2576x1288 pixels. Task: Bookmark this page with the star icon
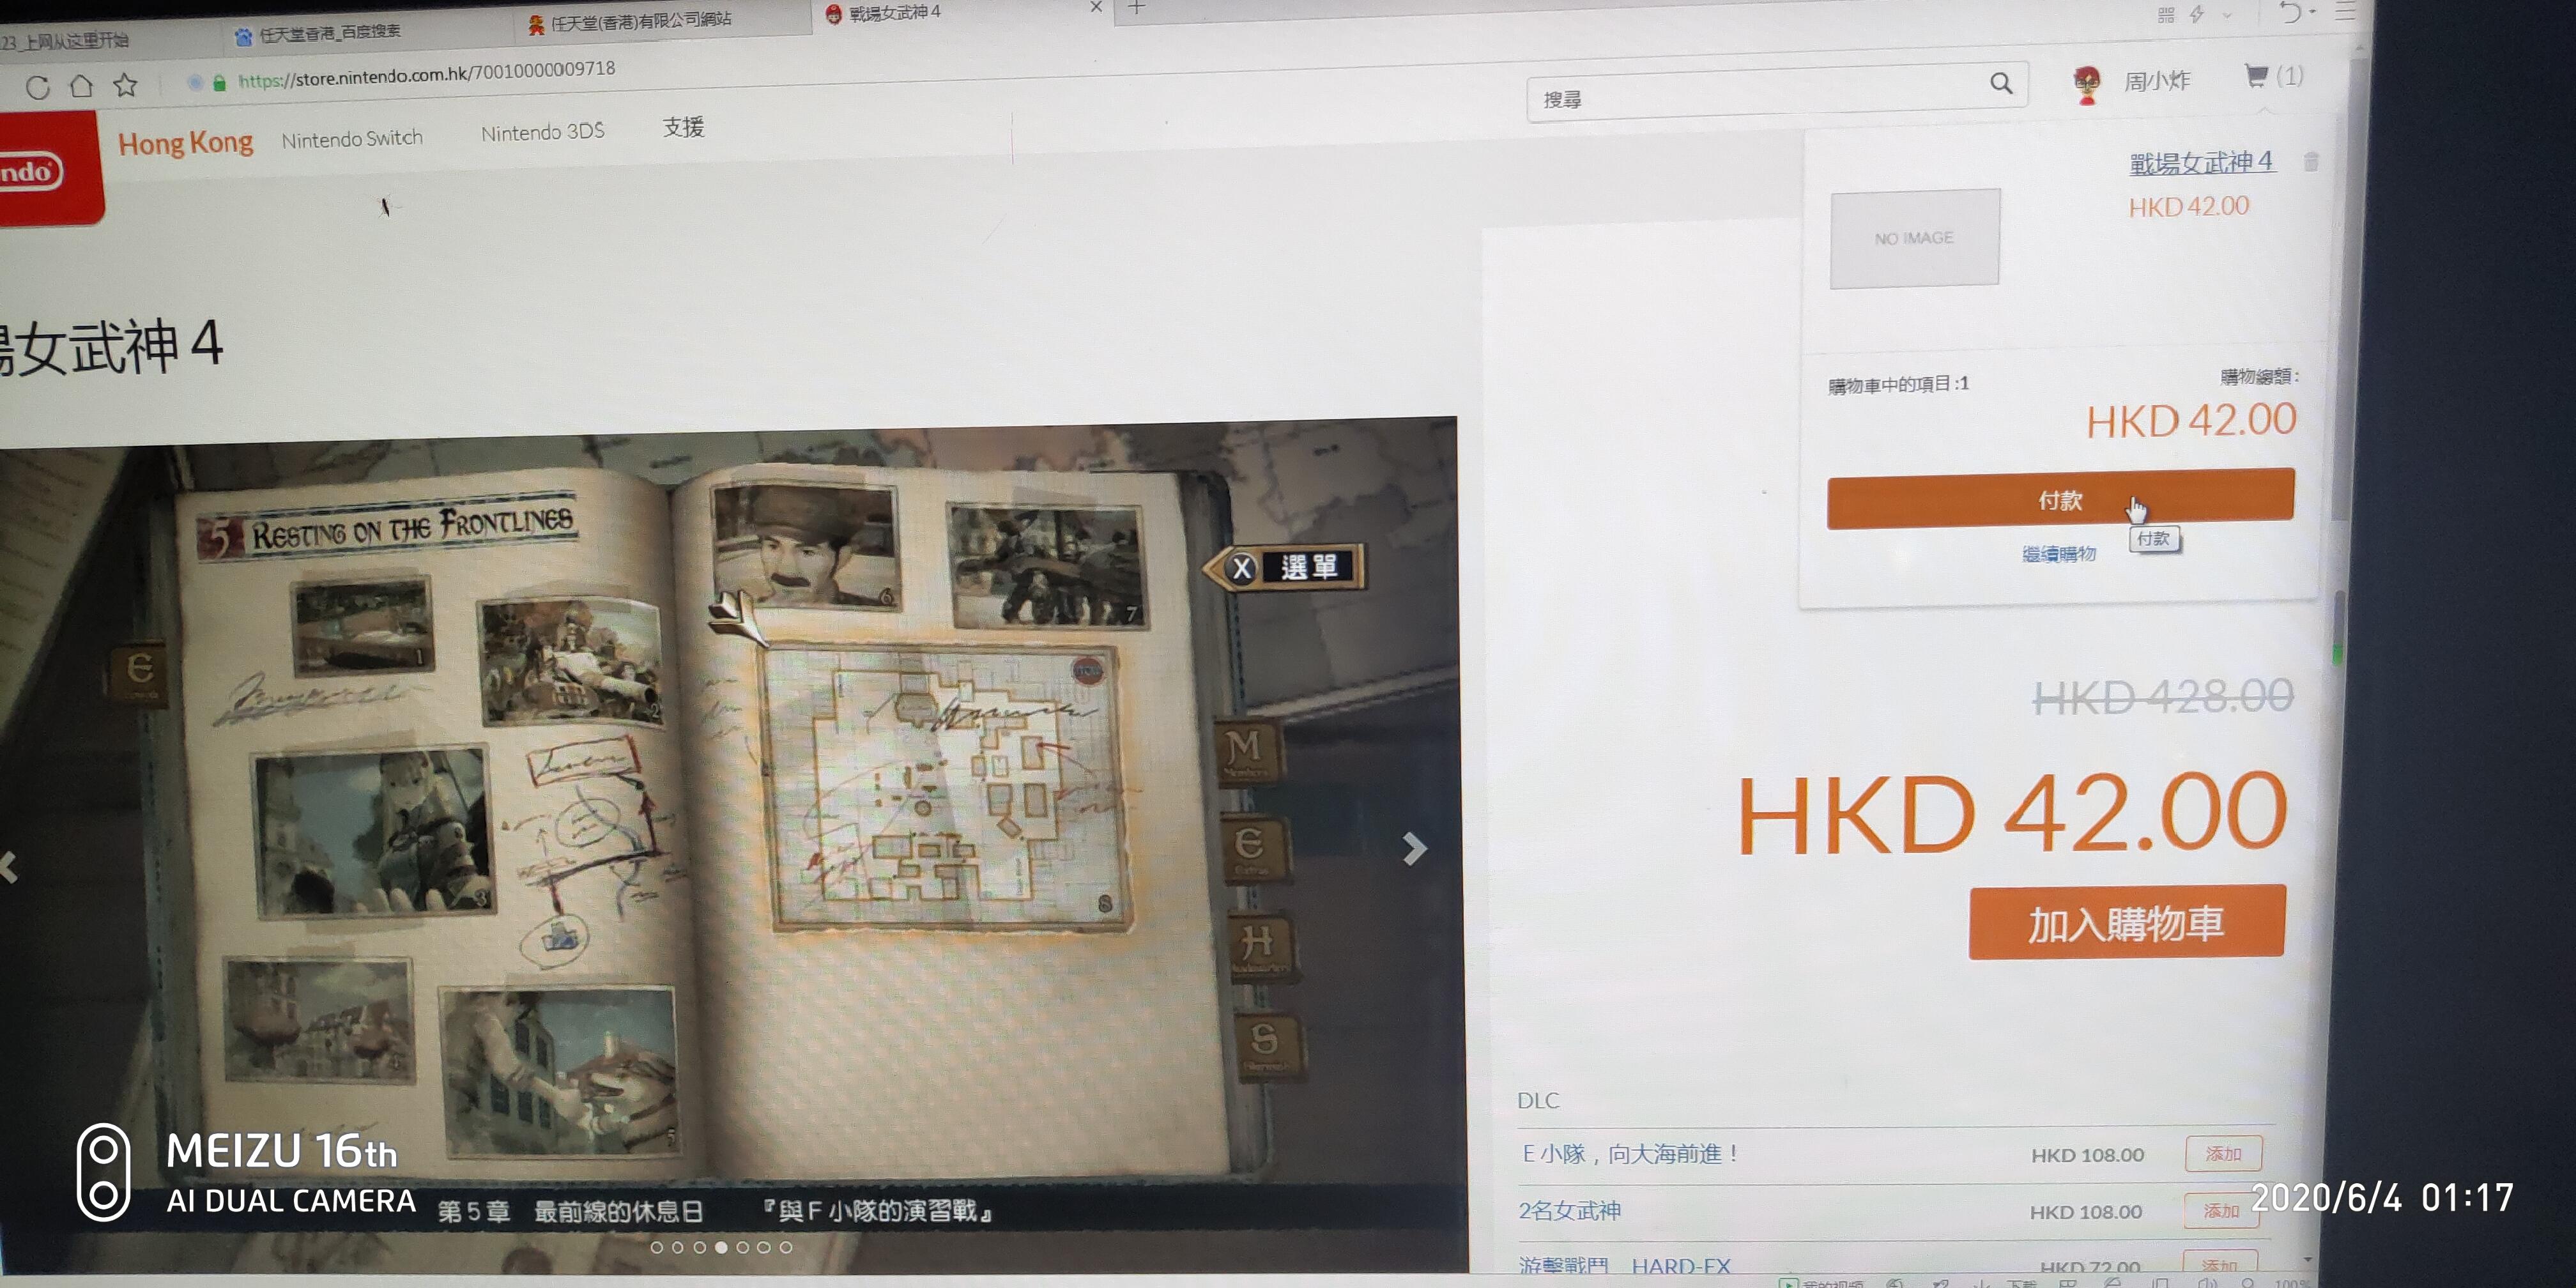click(x=125, y=85)
